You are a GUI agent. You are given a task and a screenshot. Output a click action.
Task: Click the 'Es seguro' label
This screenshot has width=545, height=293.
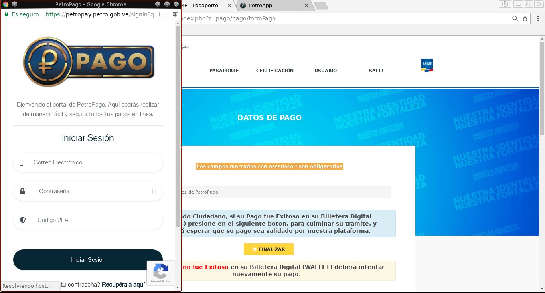click(25, 14)
